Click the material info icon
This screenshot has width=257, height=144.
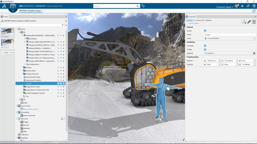click(254, 53)
